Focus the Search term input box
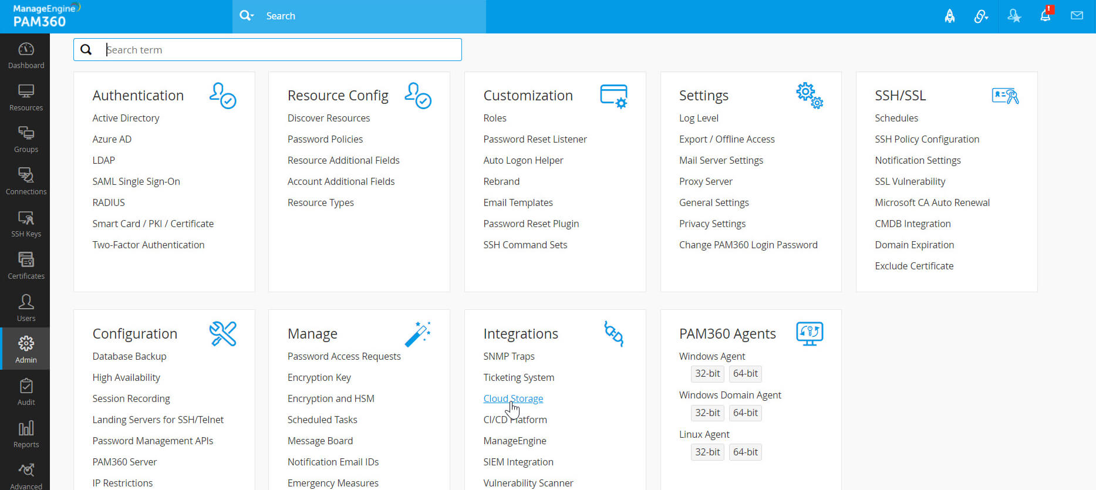Viewport: 1096px width, 490px height. (x=268, y=50)
